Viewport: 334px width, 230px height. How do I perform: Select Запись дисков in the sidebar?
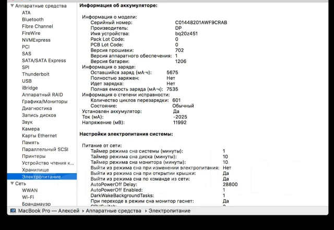click(x=39, y=115)
